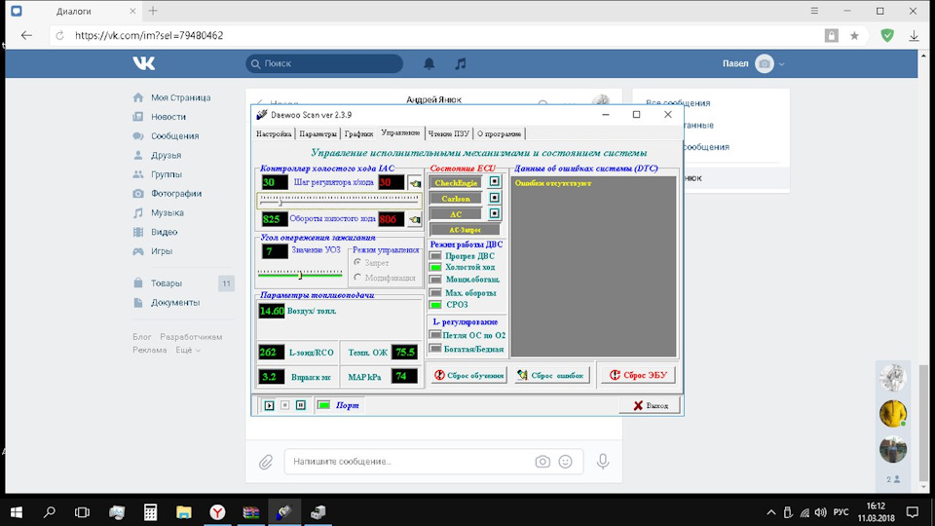
Task: Click Сброс обучения button
Action: (469, 375)
